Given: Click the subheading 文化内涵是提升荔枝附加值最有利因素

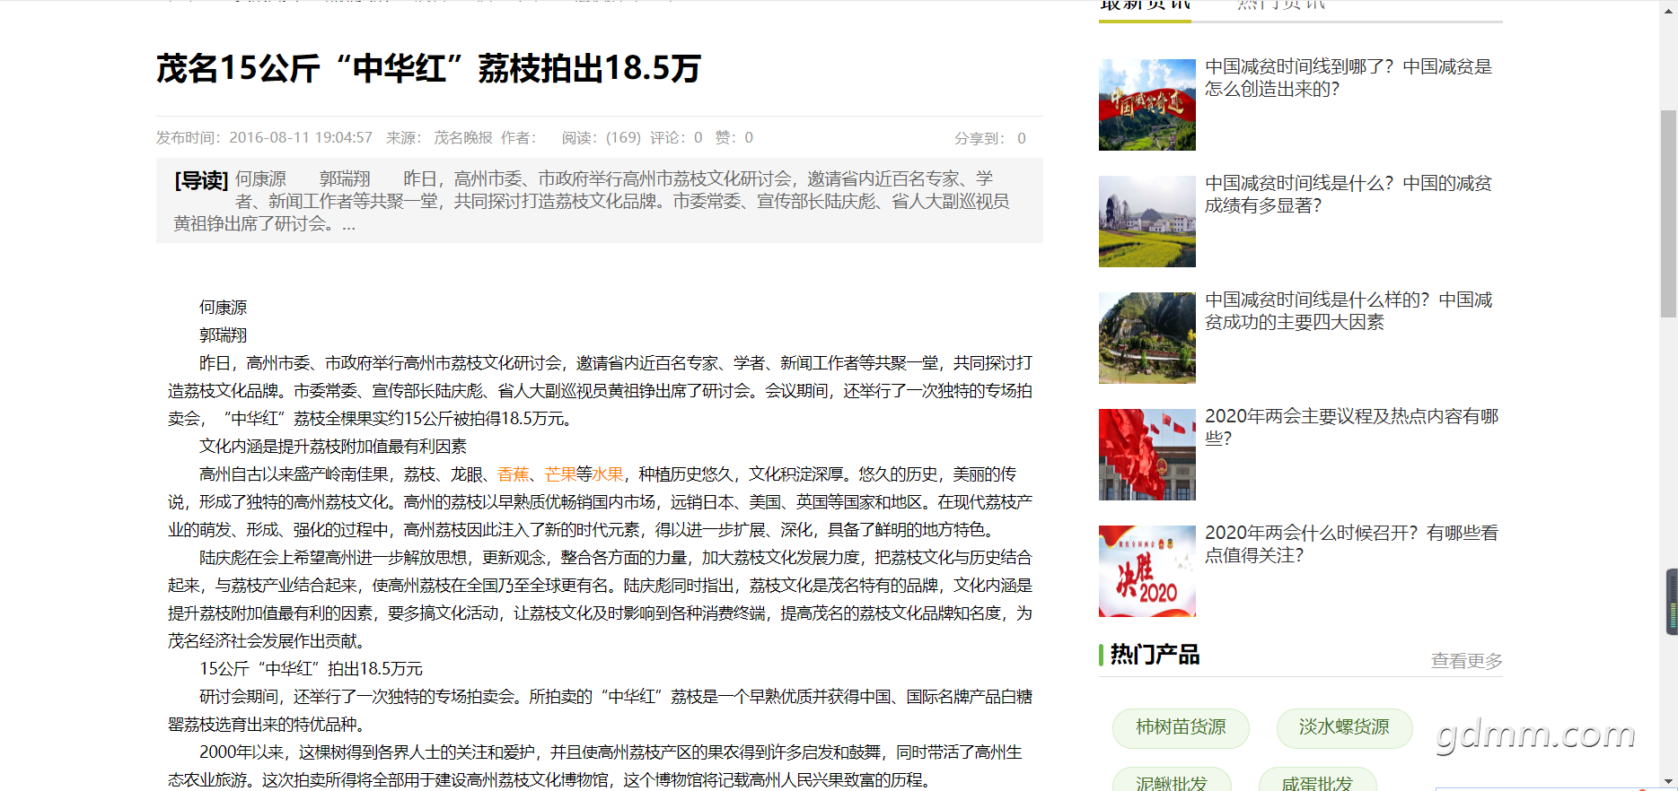Looking at the screenshot, I should (x=333, y=447).
